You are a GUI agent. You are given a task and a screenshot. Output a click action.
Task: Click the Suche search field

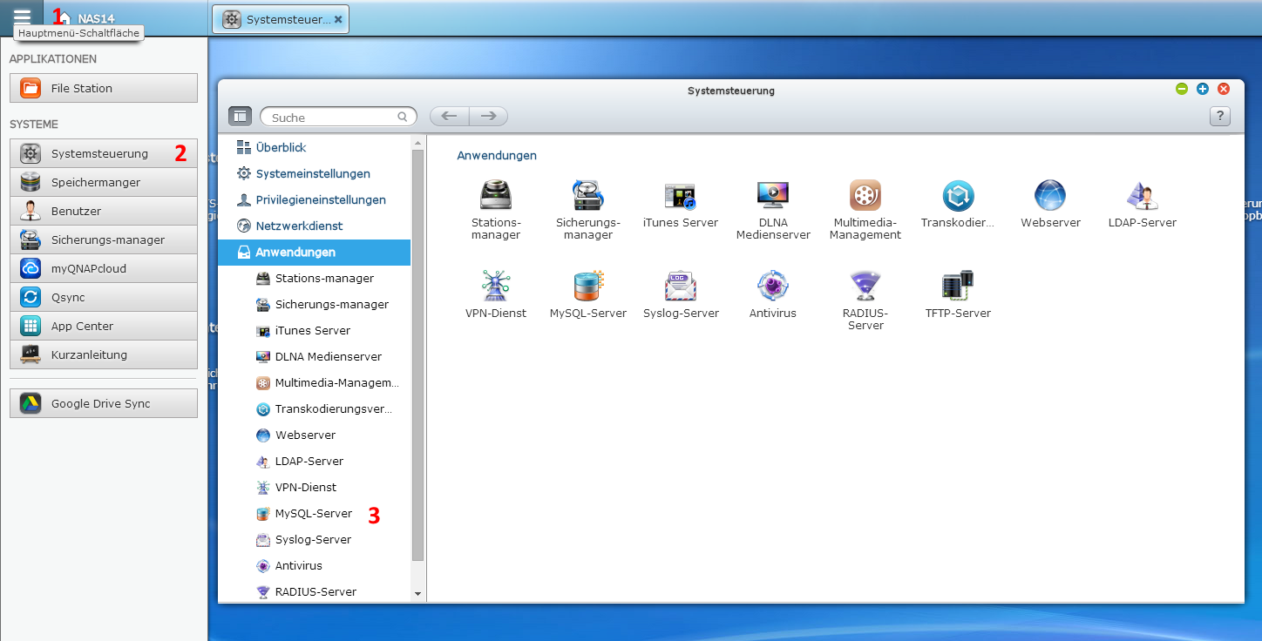(338, 117)
